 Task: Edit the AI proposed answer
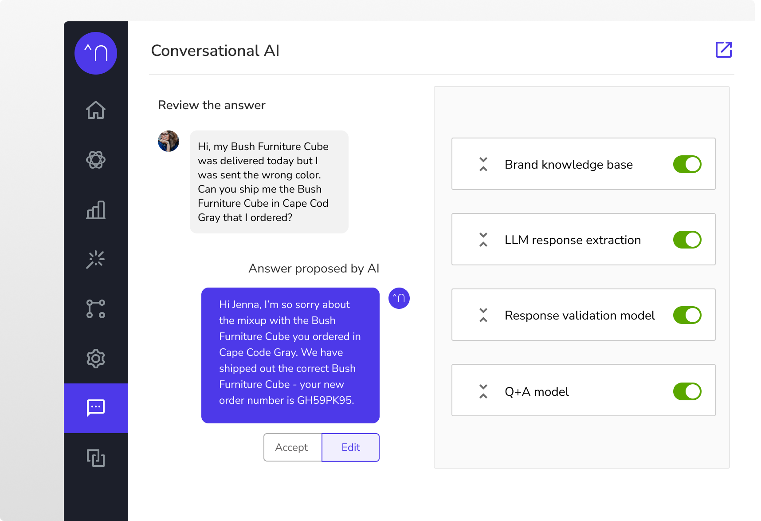pyautogui.click(x=350, y=447)
